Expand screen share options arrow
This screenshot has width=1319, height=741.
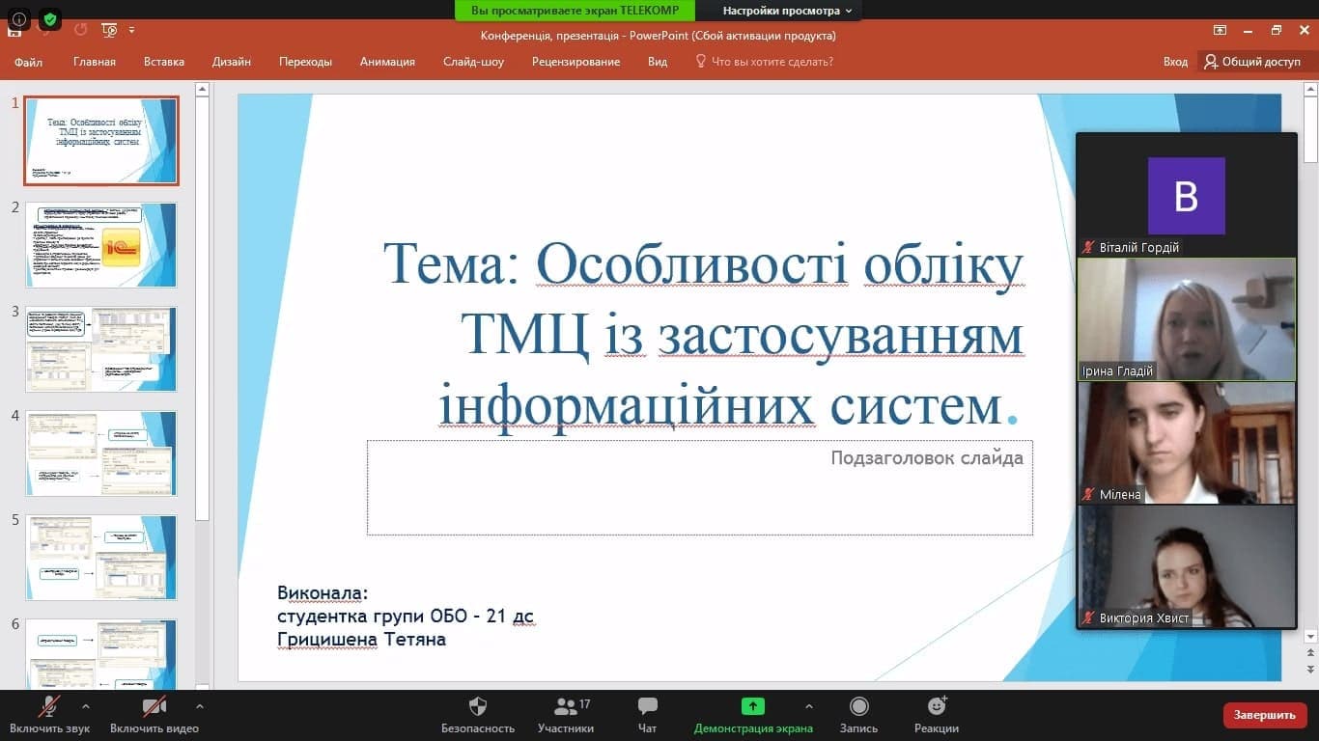tap(809, 706)
